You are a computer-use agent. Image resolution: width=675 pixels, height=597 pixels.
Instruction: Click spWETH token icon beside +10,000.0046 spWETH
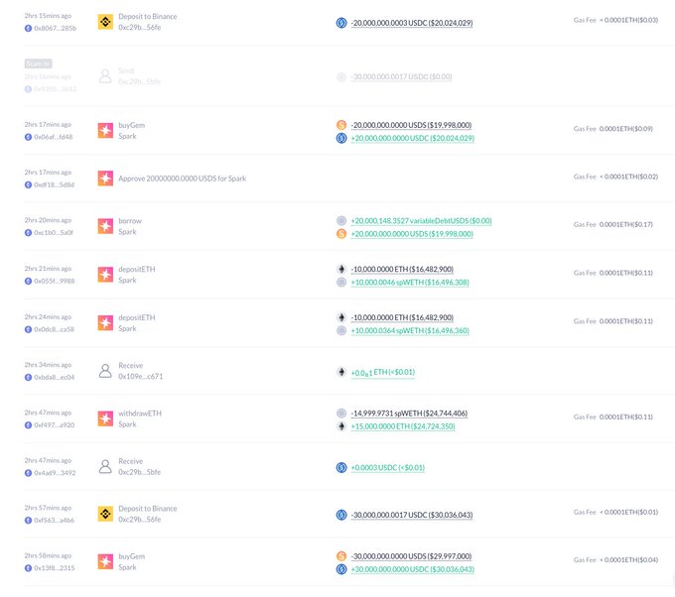[341, 283]
